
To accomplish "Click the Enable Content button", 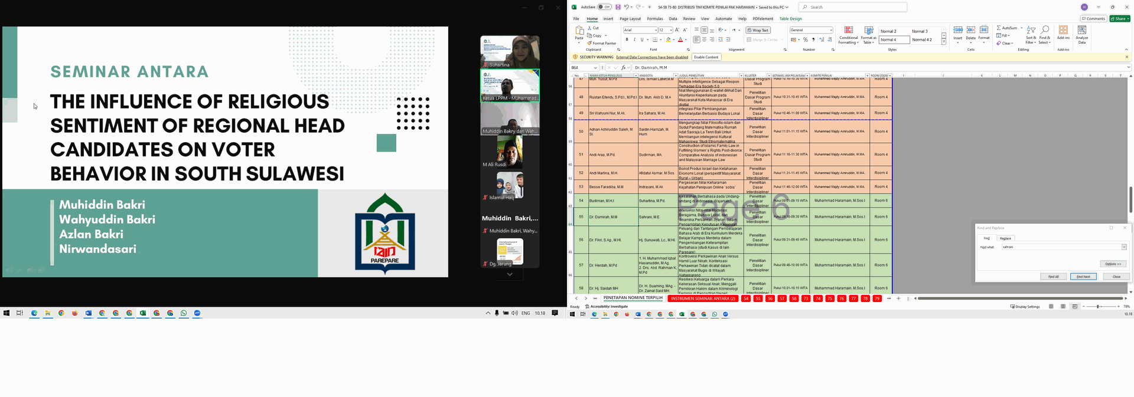I will click(706, 57).
